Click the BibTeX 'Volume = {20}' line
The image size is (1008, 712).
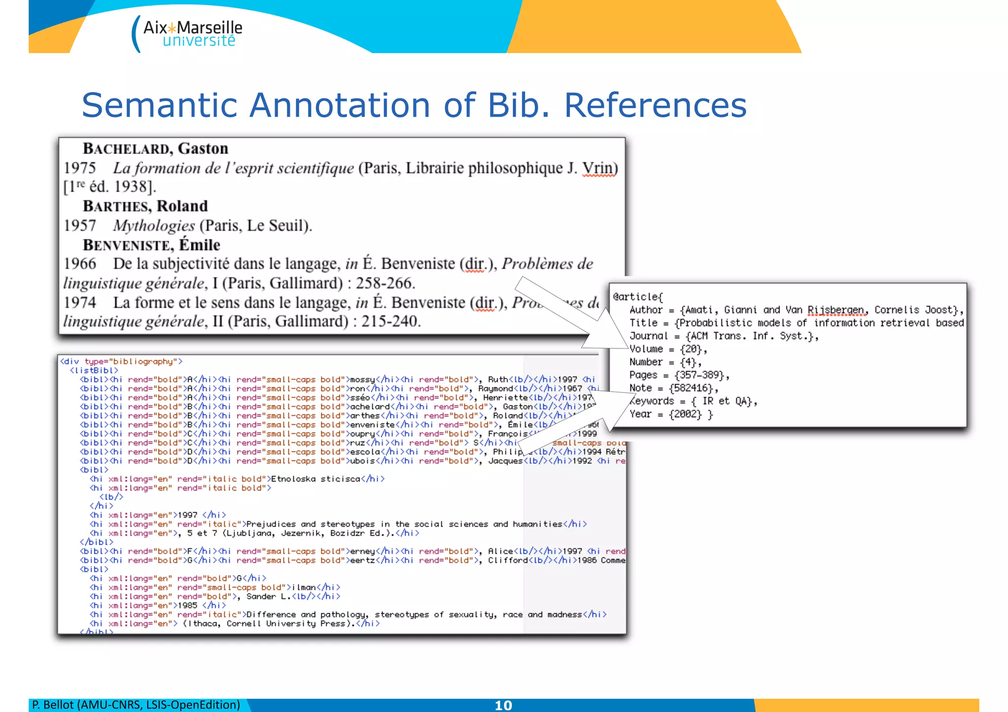668,349
